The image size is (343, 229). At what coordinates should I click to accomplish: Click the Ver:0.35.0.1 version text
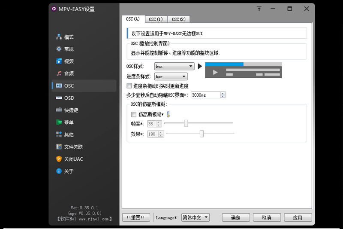click(84, 208)
